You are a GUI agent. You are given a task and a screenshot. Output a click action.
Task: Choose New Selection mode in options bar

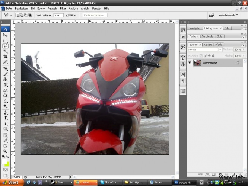(18, 15)
